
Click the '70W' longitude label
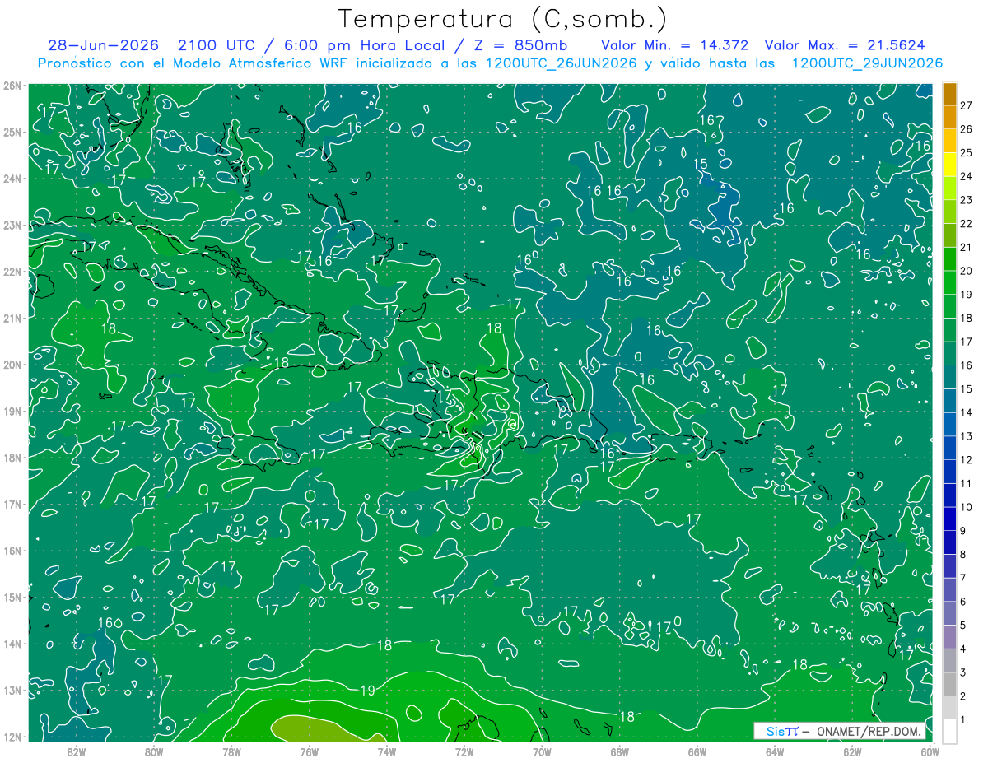click(542, 751)
